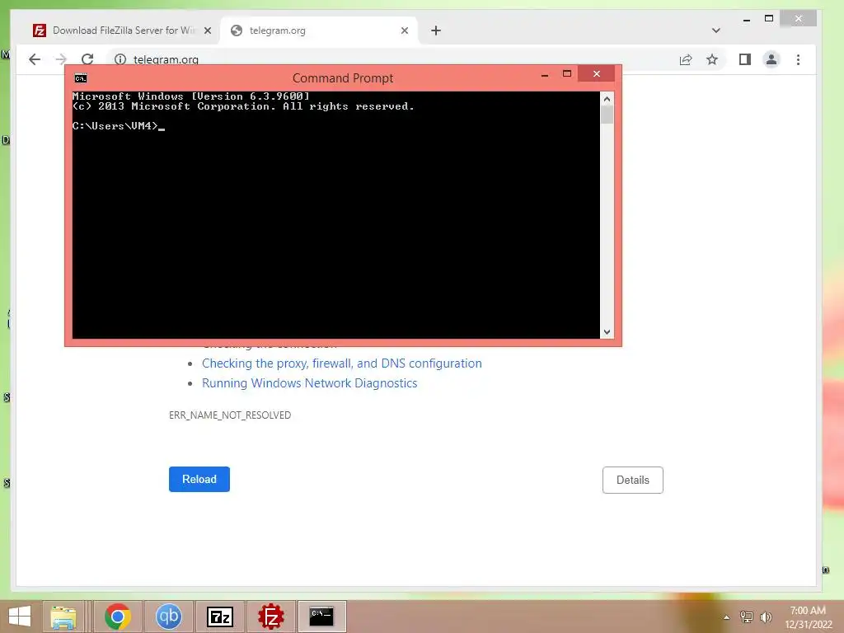Bookmark this tab with the star icon
The width and height of the screenshot is (844, 633).
(712, 59)
